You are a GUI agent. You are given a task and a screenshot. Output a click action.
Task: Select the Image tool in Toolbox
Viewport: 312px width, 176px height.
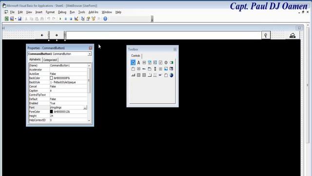click(166, 69)
